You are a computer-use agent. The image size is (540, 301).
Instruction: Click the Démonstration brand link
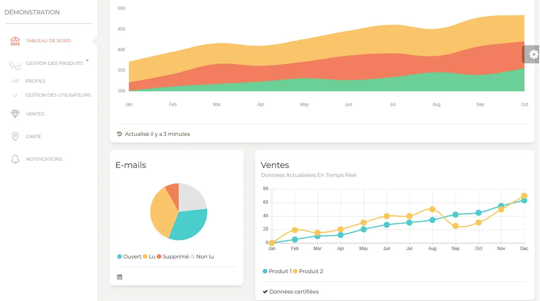coord(32,12)
